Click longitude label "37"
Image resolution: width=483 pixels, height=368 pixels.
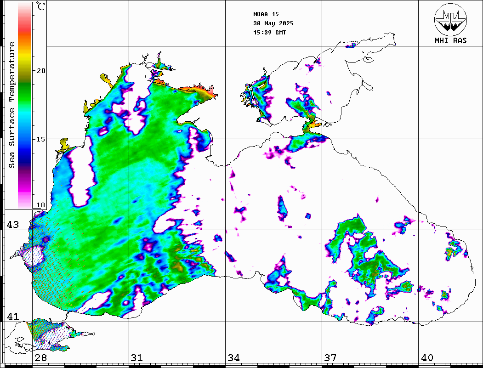330,357
